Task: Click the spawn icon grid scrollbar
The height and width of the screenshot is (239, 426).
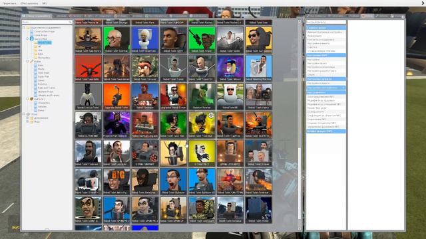Action: (300, 183)
